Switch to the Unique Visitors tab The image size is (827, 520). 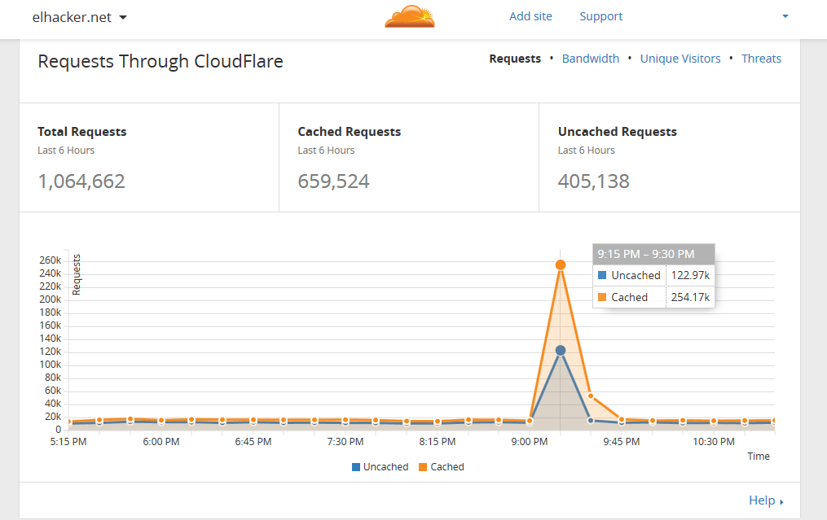click(x=680, y=59)
